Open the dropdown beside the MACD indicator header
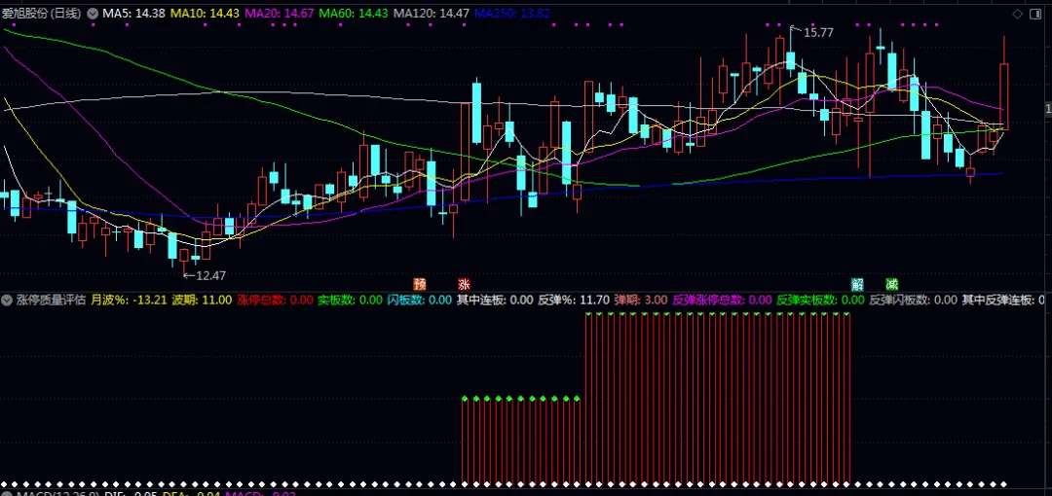Viewport: 1052px width, 496px height. point(8,494)
